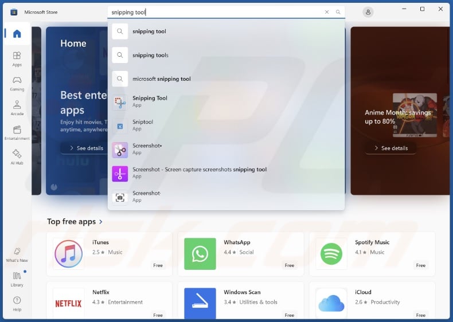This screenshot has height=322, width=453.
Task: Choose the 'microsoft snipping tool' suggestion
Action: (226, 79)
